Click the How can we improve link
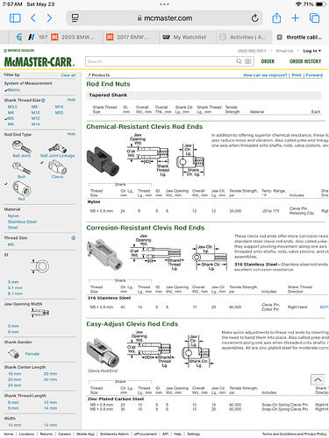 (x=265, y=75)
